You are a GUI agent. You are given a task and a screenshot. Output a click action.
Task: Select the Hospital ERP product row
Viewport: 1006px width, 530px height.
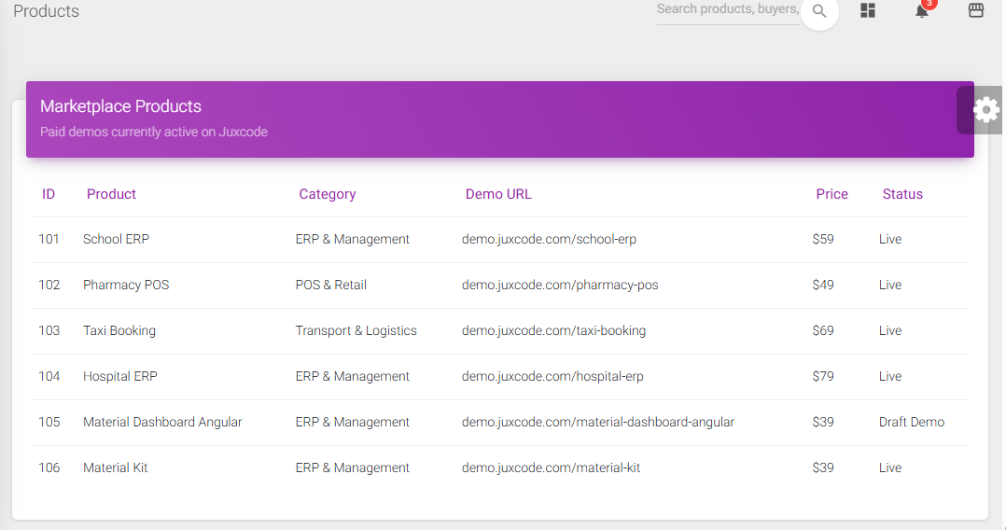120,376
